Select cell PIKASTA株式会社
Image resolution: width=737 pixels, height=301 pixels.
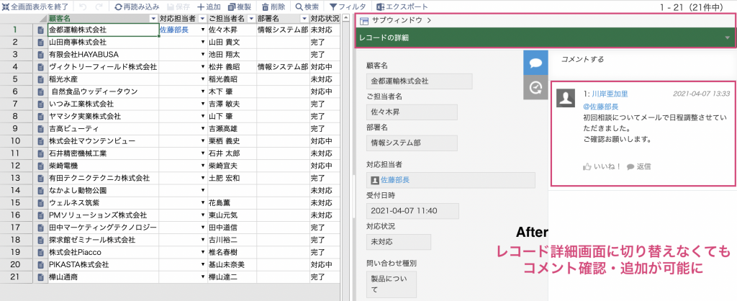click(x=103, y=265)
